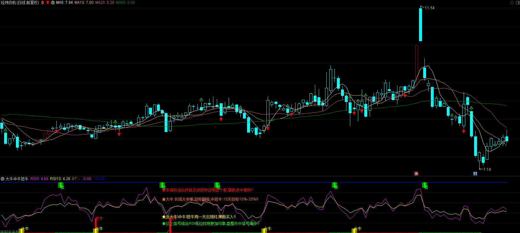This screenshot has height=233, width=520.
Task: Click the red 涨 marker under the chart
Action: tap(416, 174)
